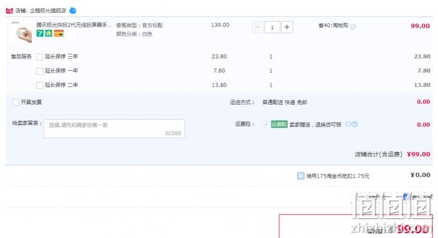Open Wangwang chat with the seller
Image resolution: width=438 pixels, height=238 pixels.
click(x=72, y=11)
